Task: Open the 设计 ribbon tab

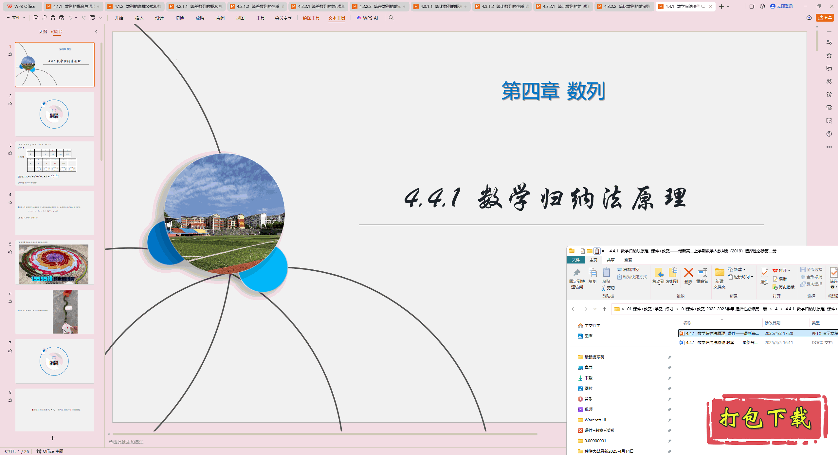Action: tap(159, 18)
